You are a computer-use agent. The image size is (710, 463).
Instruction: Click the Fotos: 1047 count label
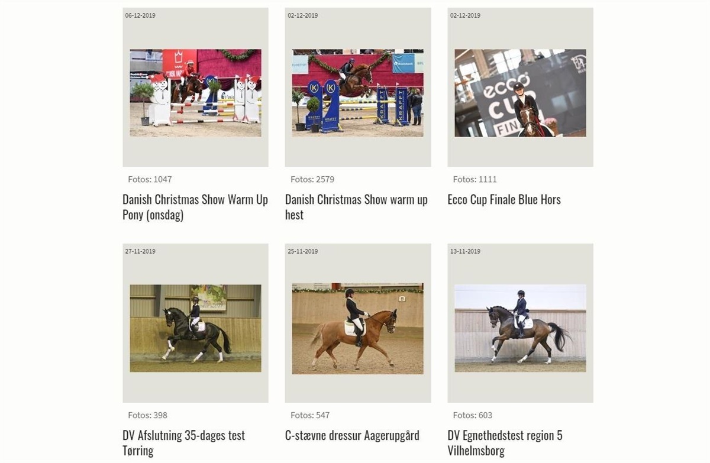pos(150,179)
